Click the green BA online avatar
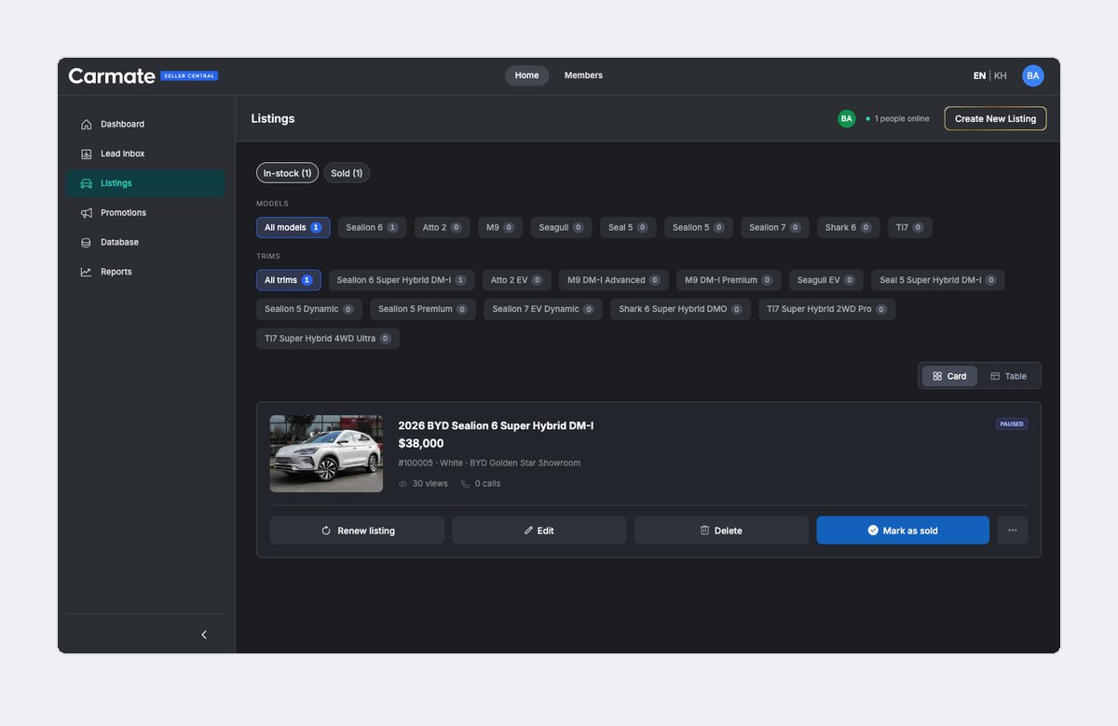This screenshot has height=726, width=1118. [846, 118]
